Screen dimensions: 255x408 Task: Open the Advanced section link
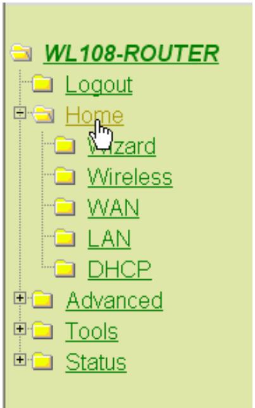(x=115, y=301)
